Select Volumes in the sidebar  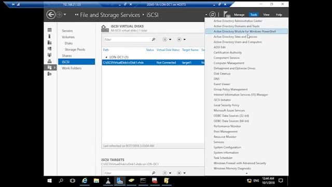(68, 37)
